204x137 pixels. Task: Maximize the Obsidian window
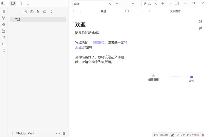tap(194, 3)
